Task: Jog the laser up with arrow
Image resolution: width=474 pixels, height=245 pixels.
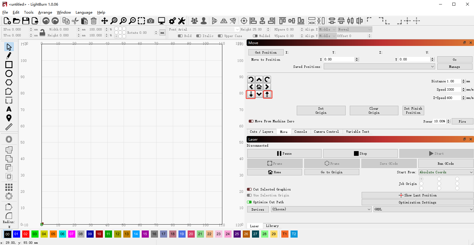Action: click(259, 79)
